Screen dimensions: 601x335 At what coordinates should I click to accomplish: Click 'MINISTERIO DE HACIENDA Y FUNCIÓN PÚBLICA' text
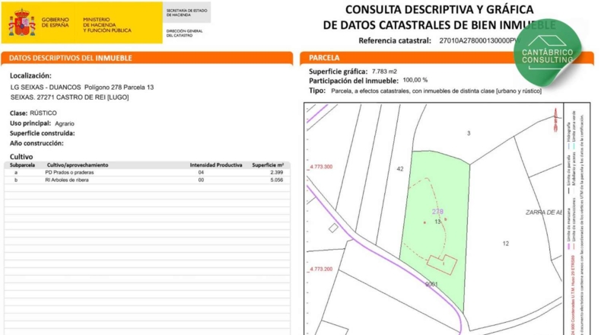pos(107,24)
